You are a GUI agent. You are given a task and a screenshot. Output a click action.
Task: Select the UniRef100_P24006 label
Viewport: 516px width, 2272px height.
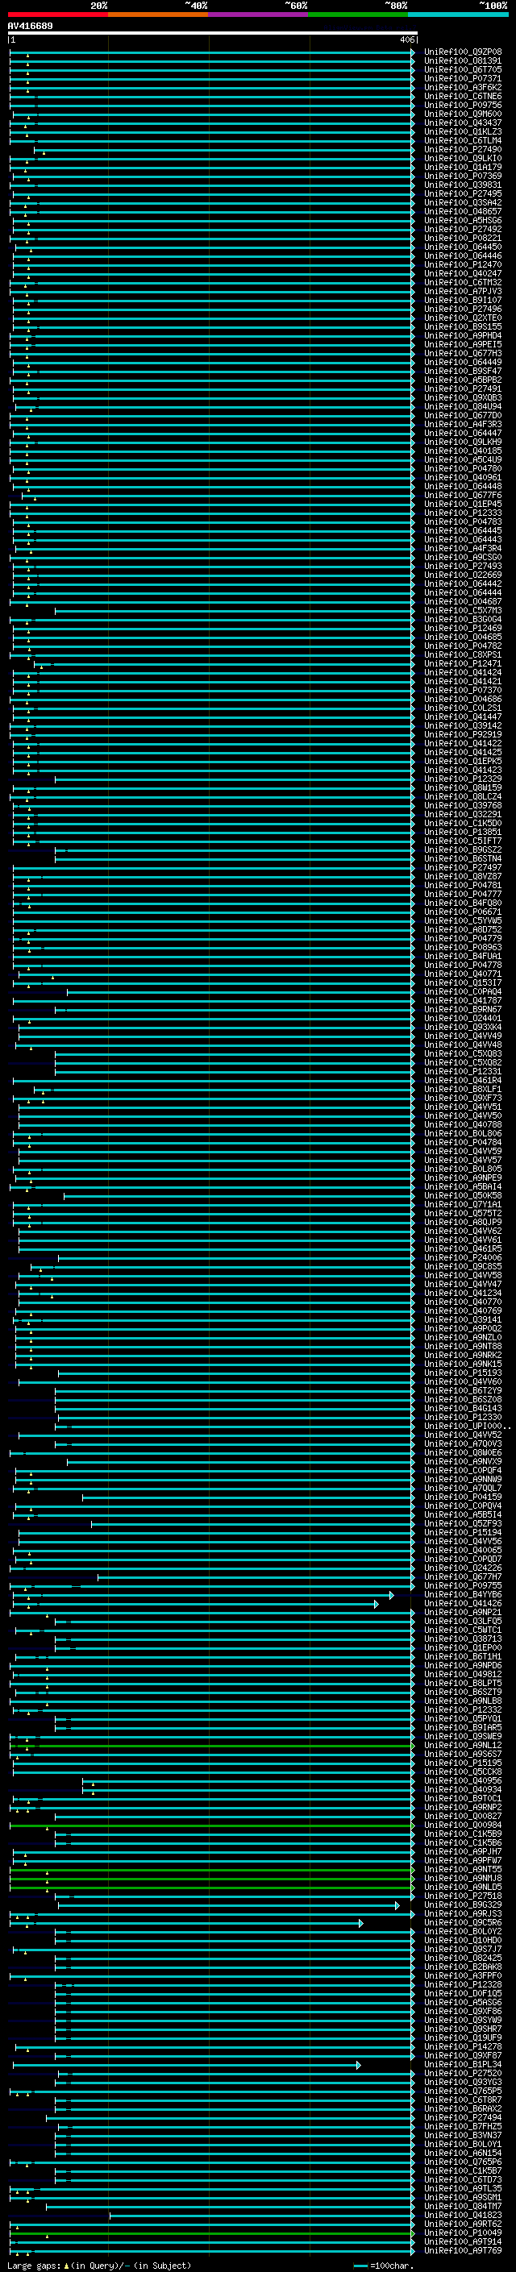(x=462, y=1258)
